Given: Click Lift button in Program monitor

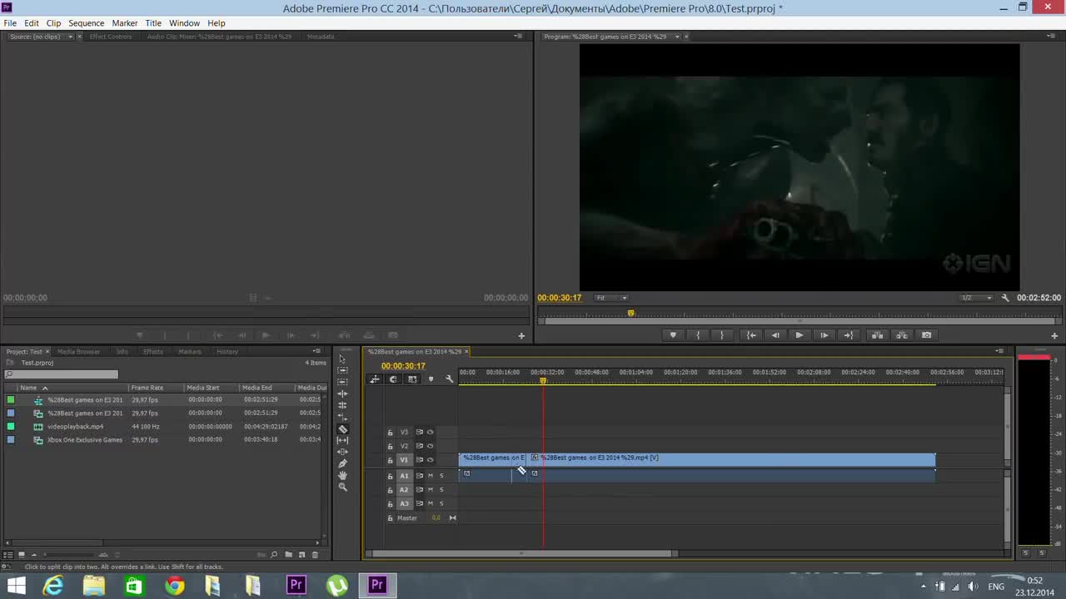Looking at the screenshot, I should click(877, 335).
